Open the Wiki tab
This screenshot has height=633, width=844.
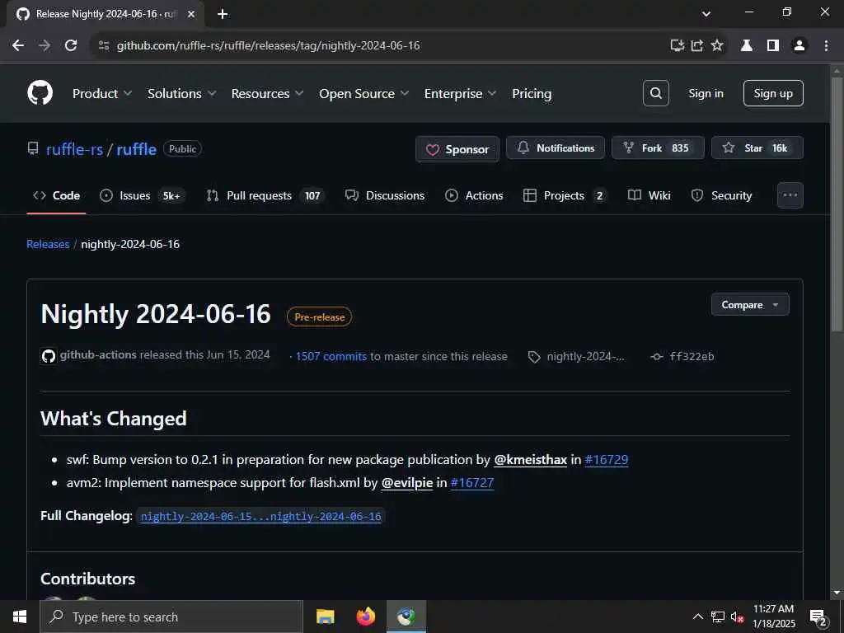coord(649,195)
